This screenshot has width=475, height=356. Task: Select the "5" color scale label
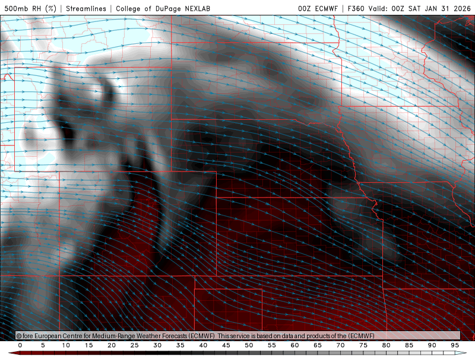[x=43, y=345]
